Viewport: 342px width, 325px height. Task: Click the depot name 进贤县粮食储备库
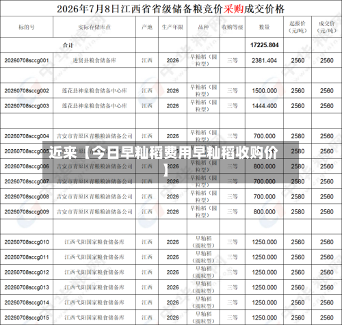point(94,60)
